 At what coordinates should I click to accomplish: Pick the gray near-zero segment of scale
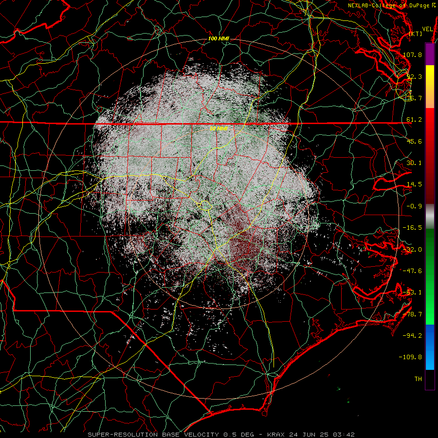[430, 217]
